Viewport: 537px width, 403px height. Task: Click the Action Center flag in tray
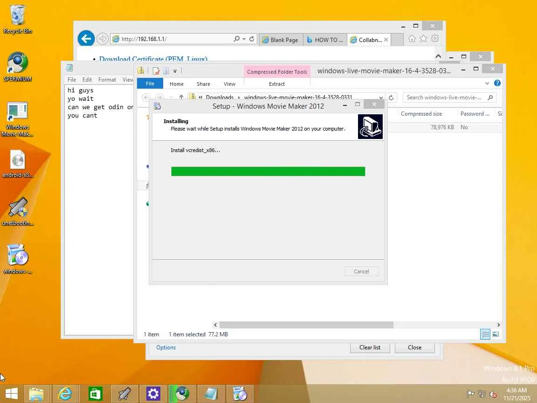point(471,394)
